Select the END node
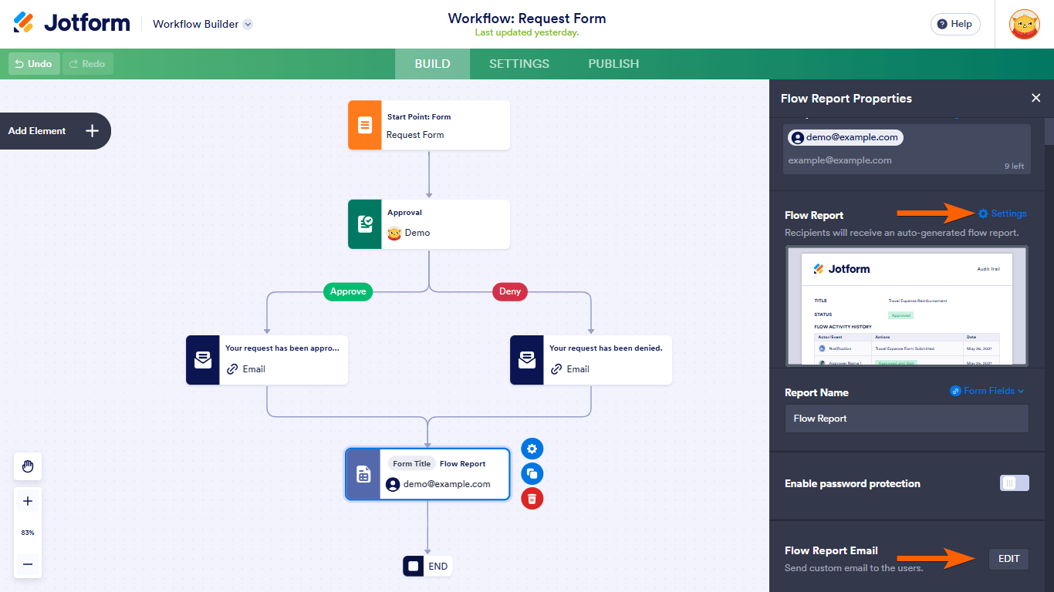 tap(427, 567)
